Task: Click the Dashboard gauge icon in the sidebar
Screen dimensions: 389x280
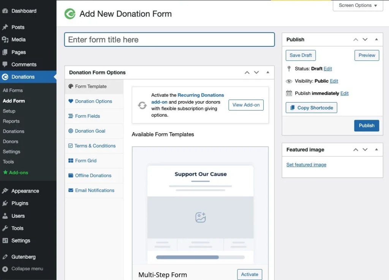Action: coord(5,11)
